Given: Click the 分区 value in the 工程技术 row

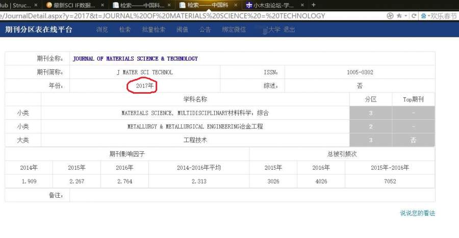Looking at the screenshot, I should (371, 140).
